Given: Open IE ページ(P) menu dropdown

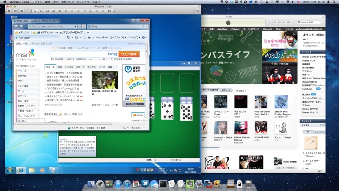Looking at the screenshot, I should click(102, 37).
